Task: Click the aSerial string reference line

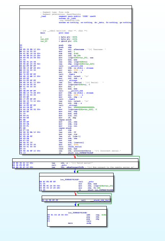Action: pos(81,83)
